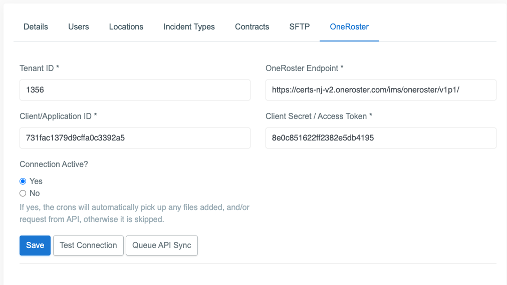Click the Tenant ID input field
Viewport: 507px width, 285px height.
(x=135, y=90)
